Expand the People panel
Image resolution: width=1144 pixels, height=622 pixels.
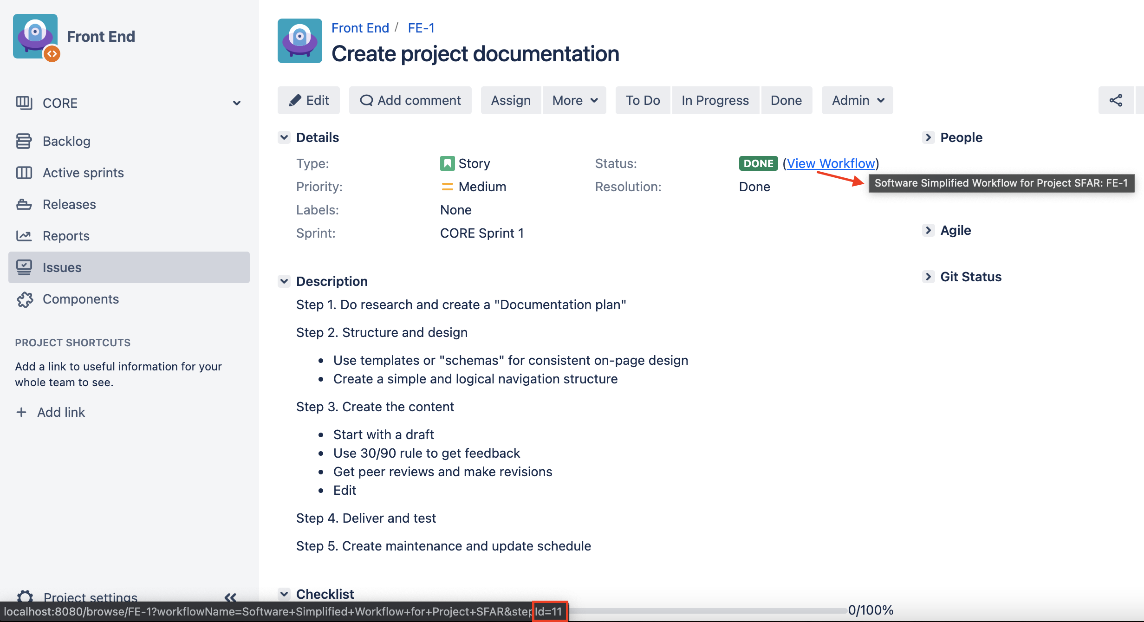928,137
